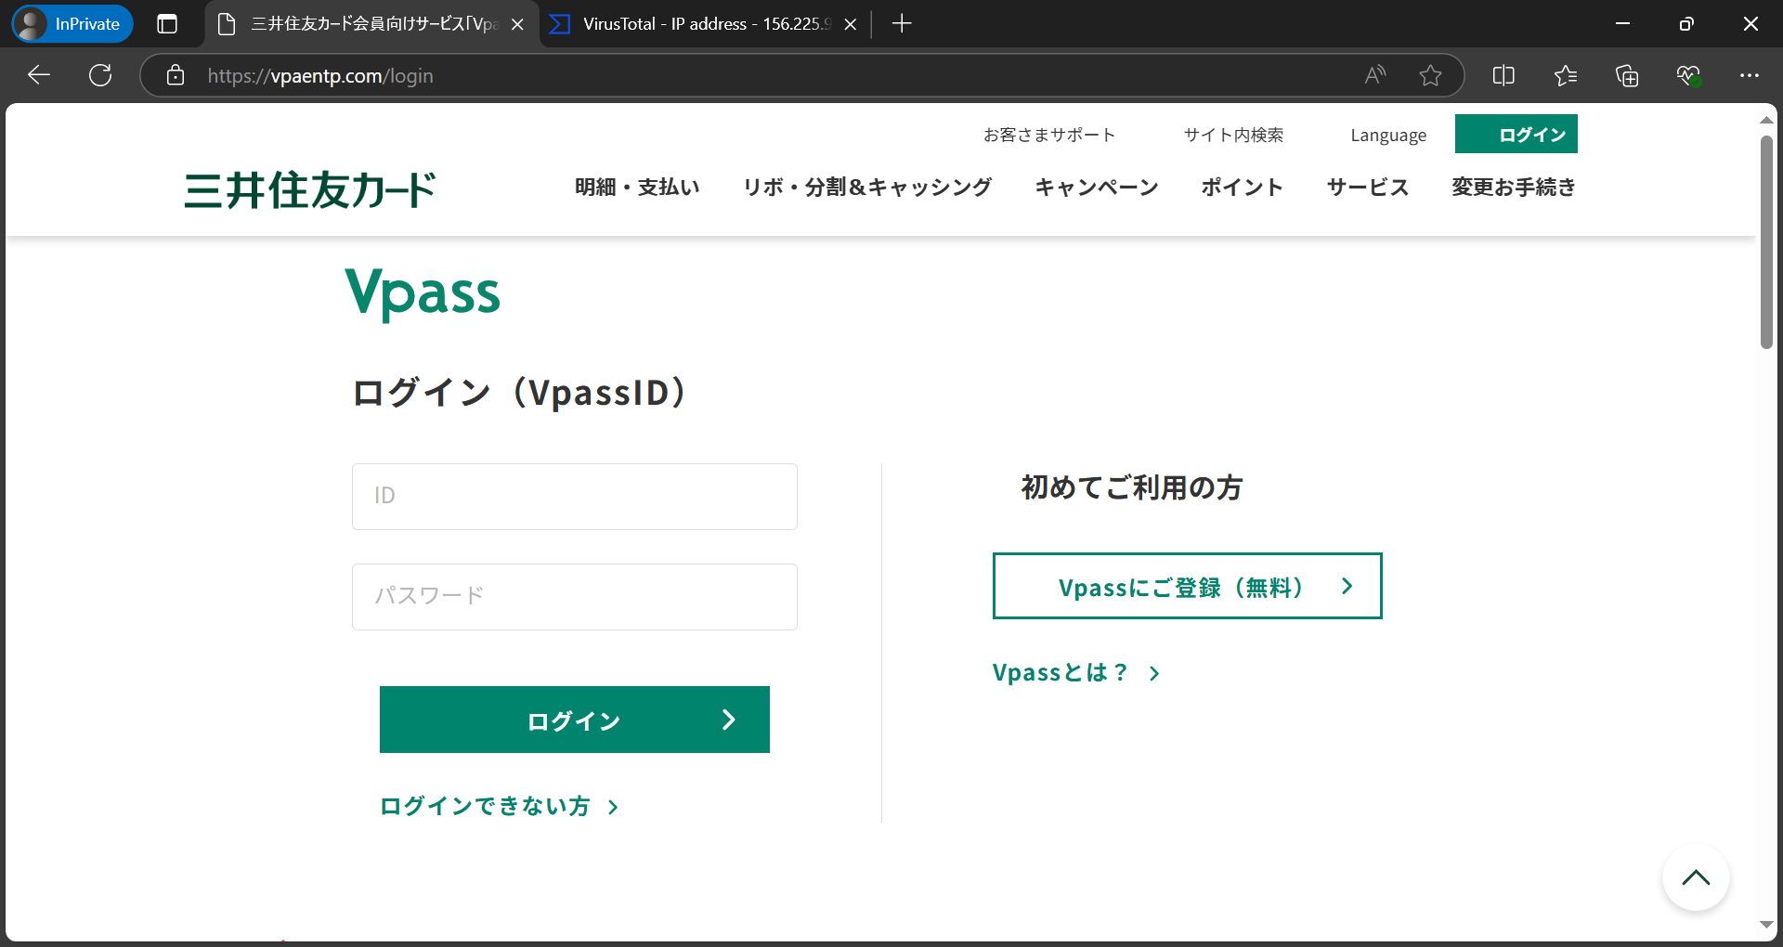1783x947 pixels.
Task: Open 明細・支払い menu
Action: click(x=637, y=187)
